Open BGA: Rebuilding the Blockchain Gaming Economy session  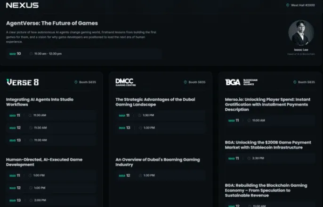[266, 191]
